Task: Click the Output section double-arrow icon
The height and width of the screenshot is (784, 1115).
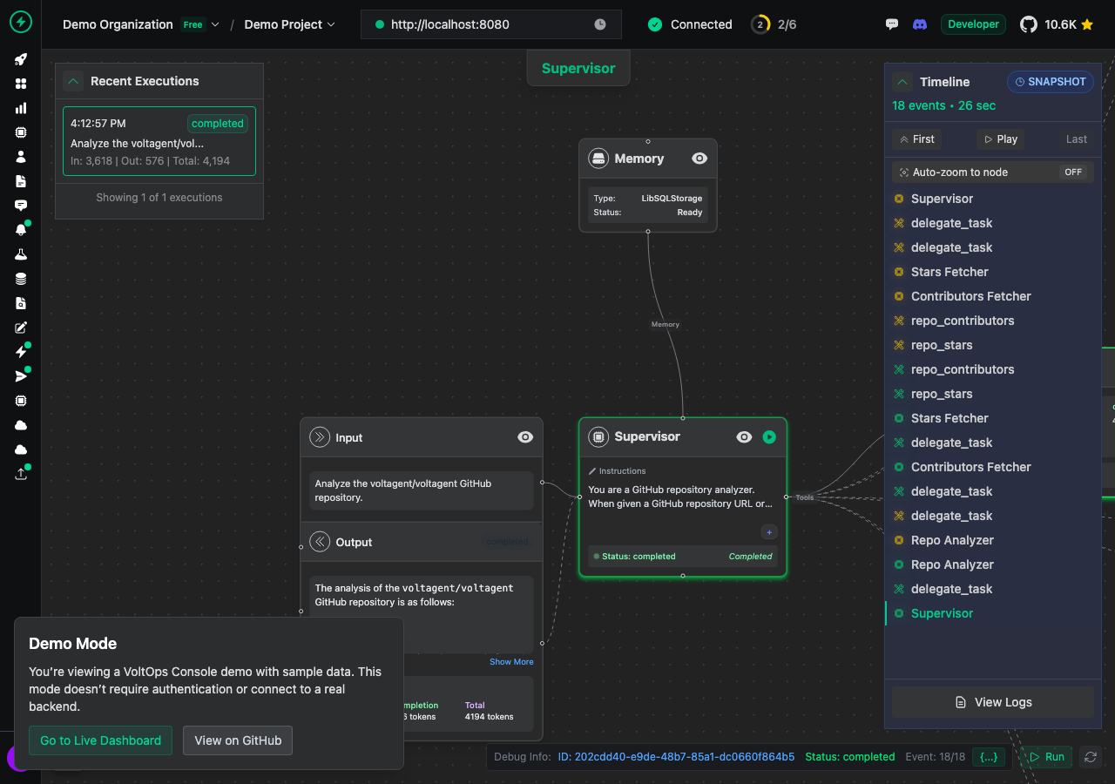Action: click(x=320, y=542)
